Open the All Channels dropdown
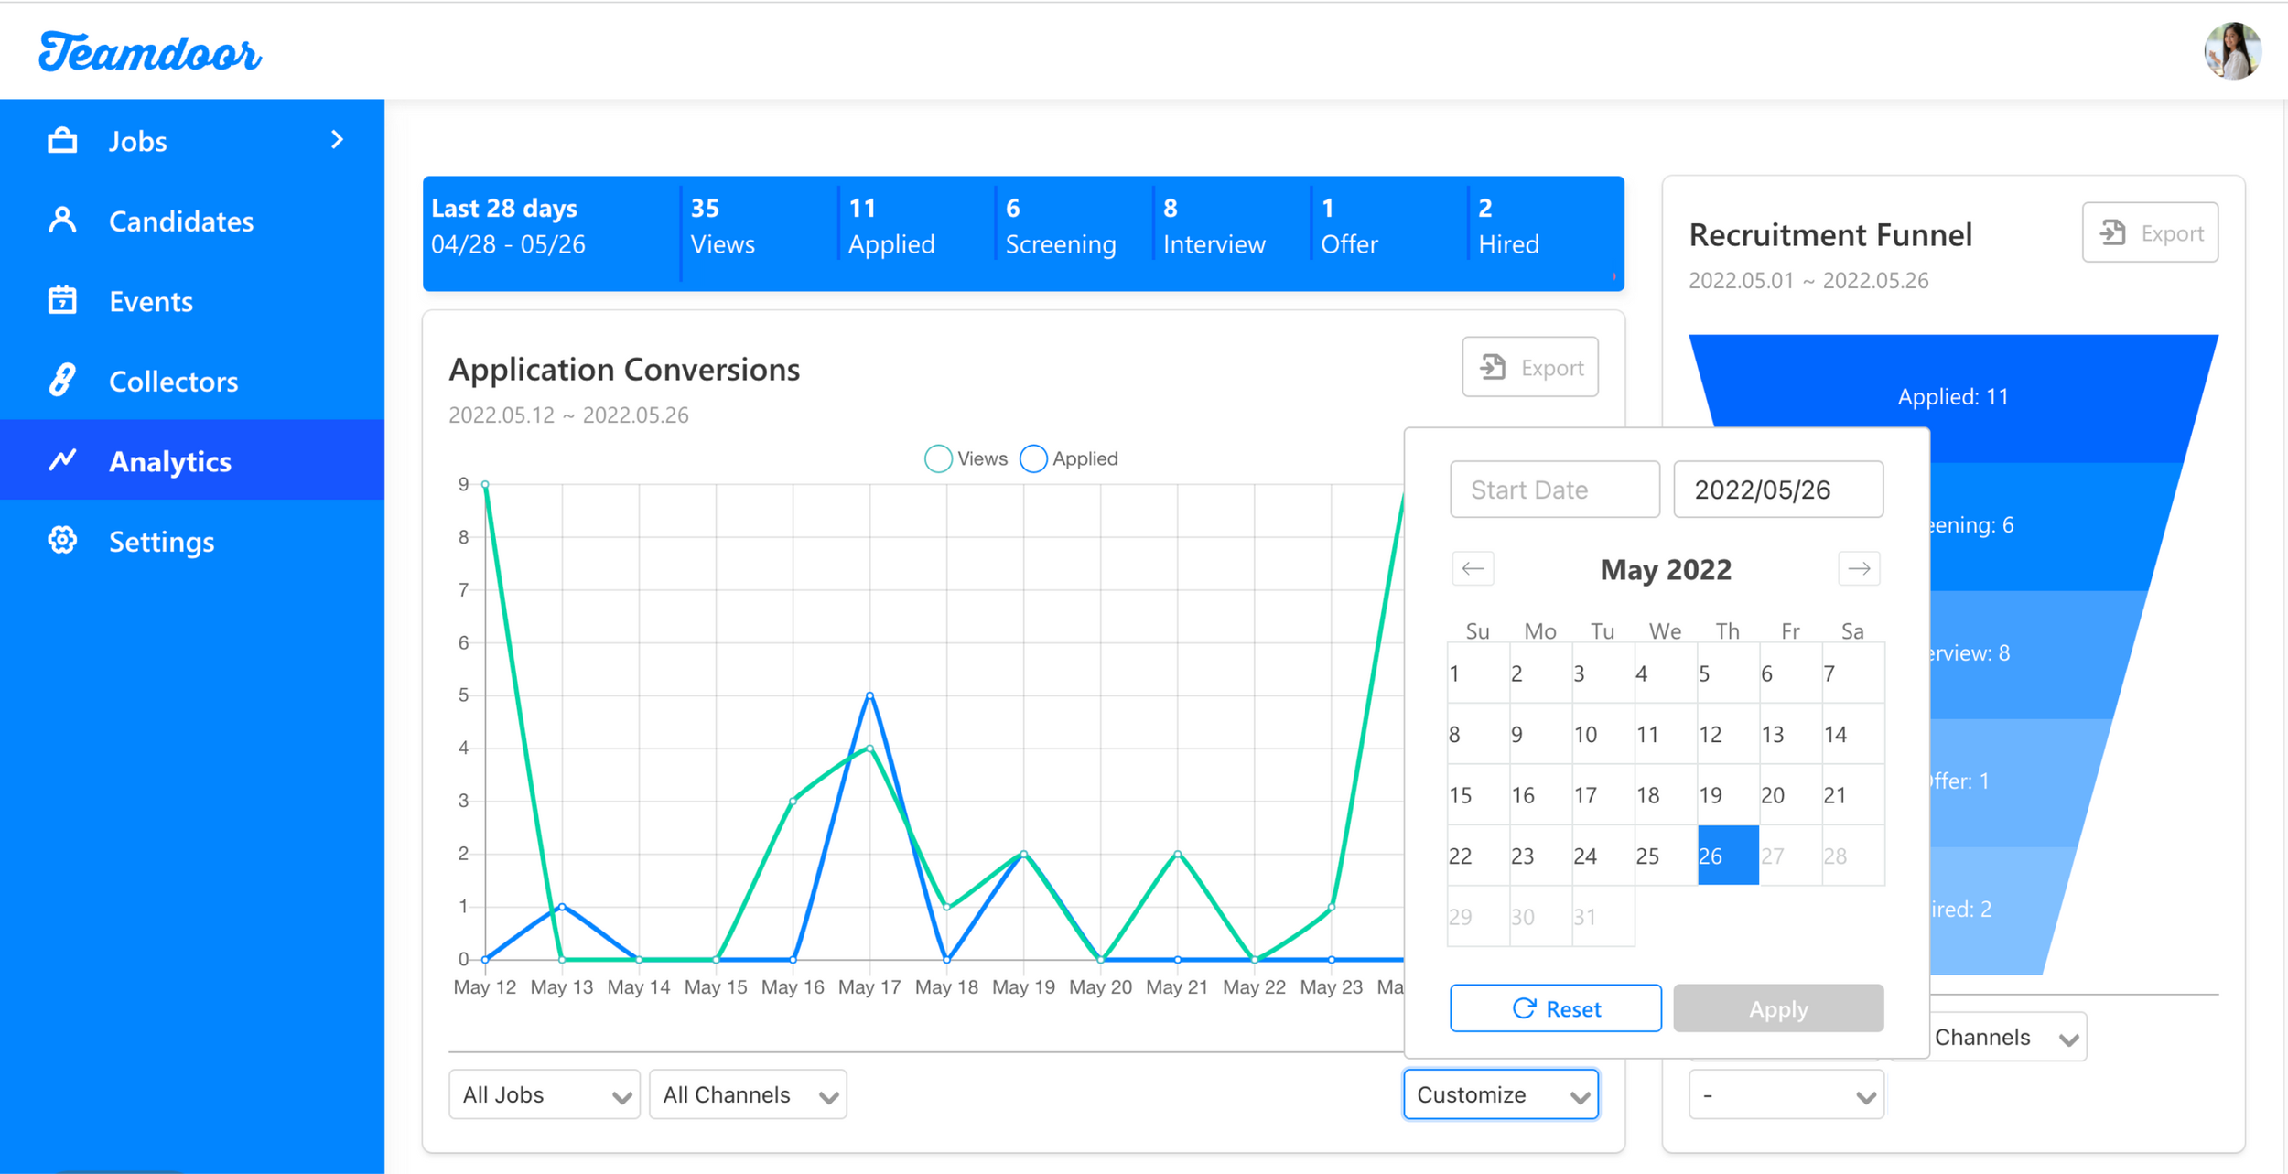This screenshot has height=1174, width=2288. click(748, 1094)
